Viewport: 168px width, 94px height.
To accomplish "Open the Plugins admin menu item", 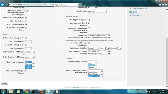I will point(134,12).
